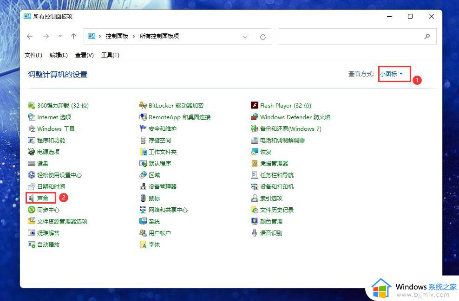Click the 任务栏和导航 link
The image size is (459, 301).
(x=276, y=175)
